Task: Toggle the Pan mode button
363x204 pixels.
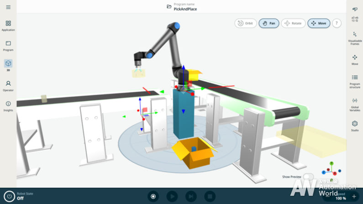Action: point(269,23)
